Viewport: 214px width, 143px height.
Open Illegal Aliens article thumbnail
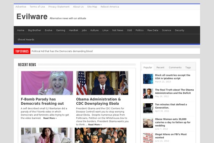[148, 138]
